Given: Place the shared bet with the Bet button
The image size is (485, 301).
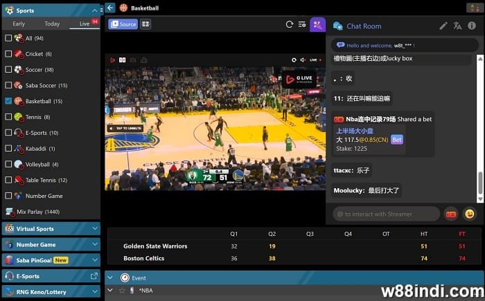Looking at the screenshot, I should pos(397,140).
